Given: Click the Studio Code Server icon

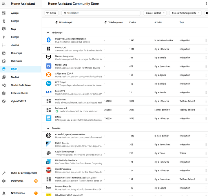Looking at the screenshot, I should click(4, 85).
